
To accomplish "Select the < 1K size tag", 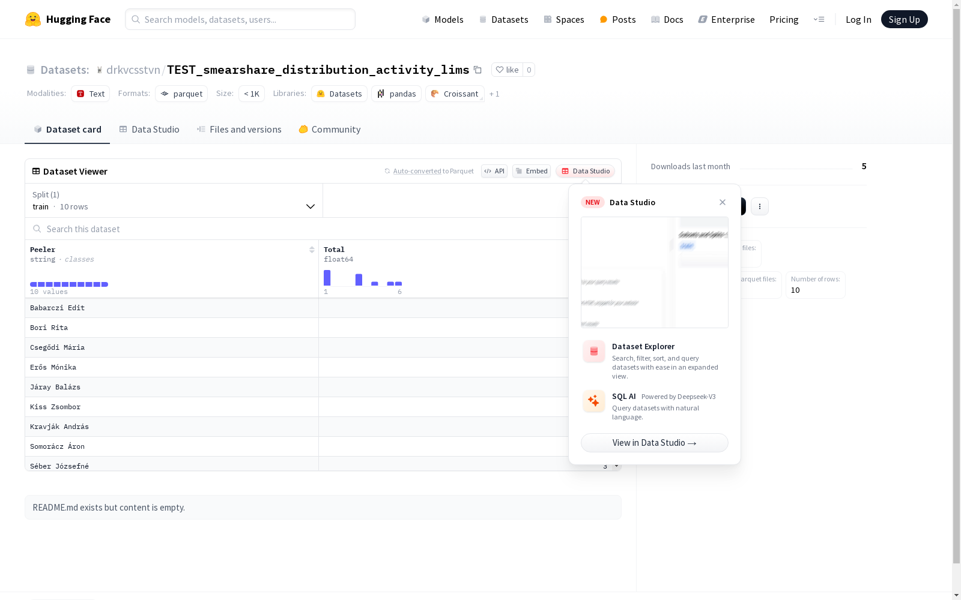I will (x=252, y=94).
